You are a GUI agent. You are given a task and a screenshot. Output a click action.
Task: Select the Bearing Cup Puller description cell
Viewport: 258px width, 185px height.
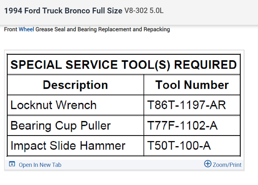(61, 125)
